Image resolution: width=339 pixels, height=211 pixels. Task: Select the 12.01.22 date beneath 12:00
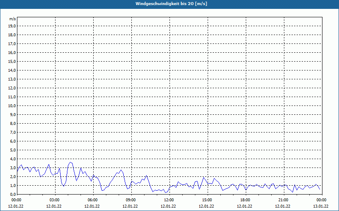point(168,206)
